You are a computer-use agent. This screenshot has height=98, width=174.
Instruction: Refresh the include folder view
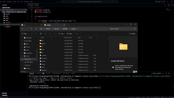36,29
